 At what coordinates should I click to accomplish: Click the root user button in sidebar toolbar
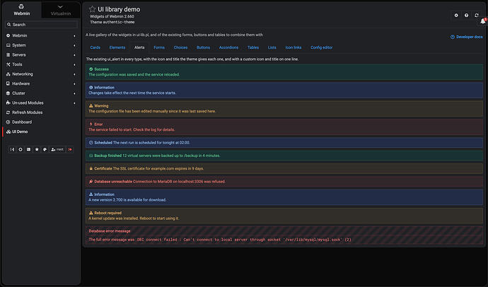coord(57,150)
